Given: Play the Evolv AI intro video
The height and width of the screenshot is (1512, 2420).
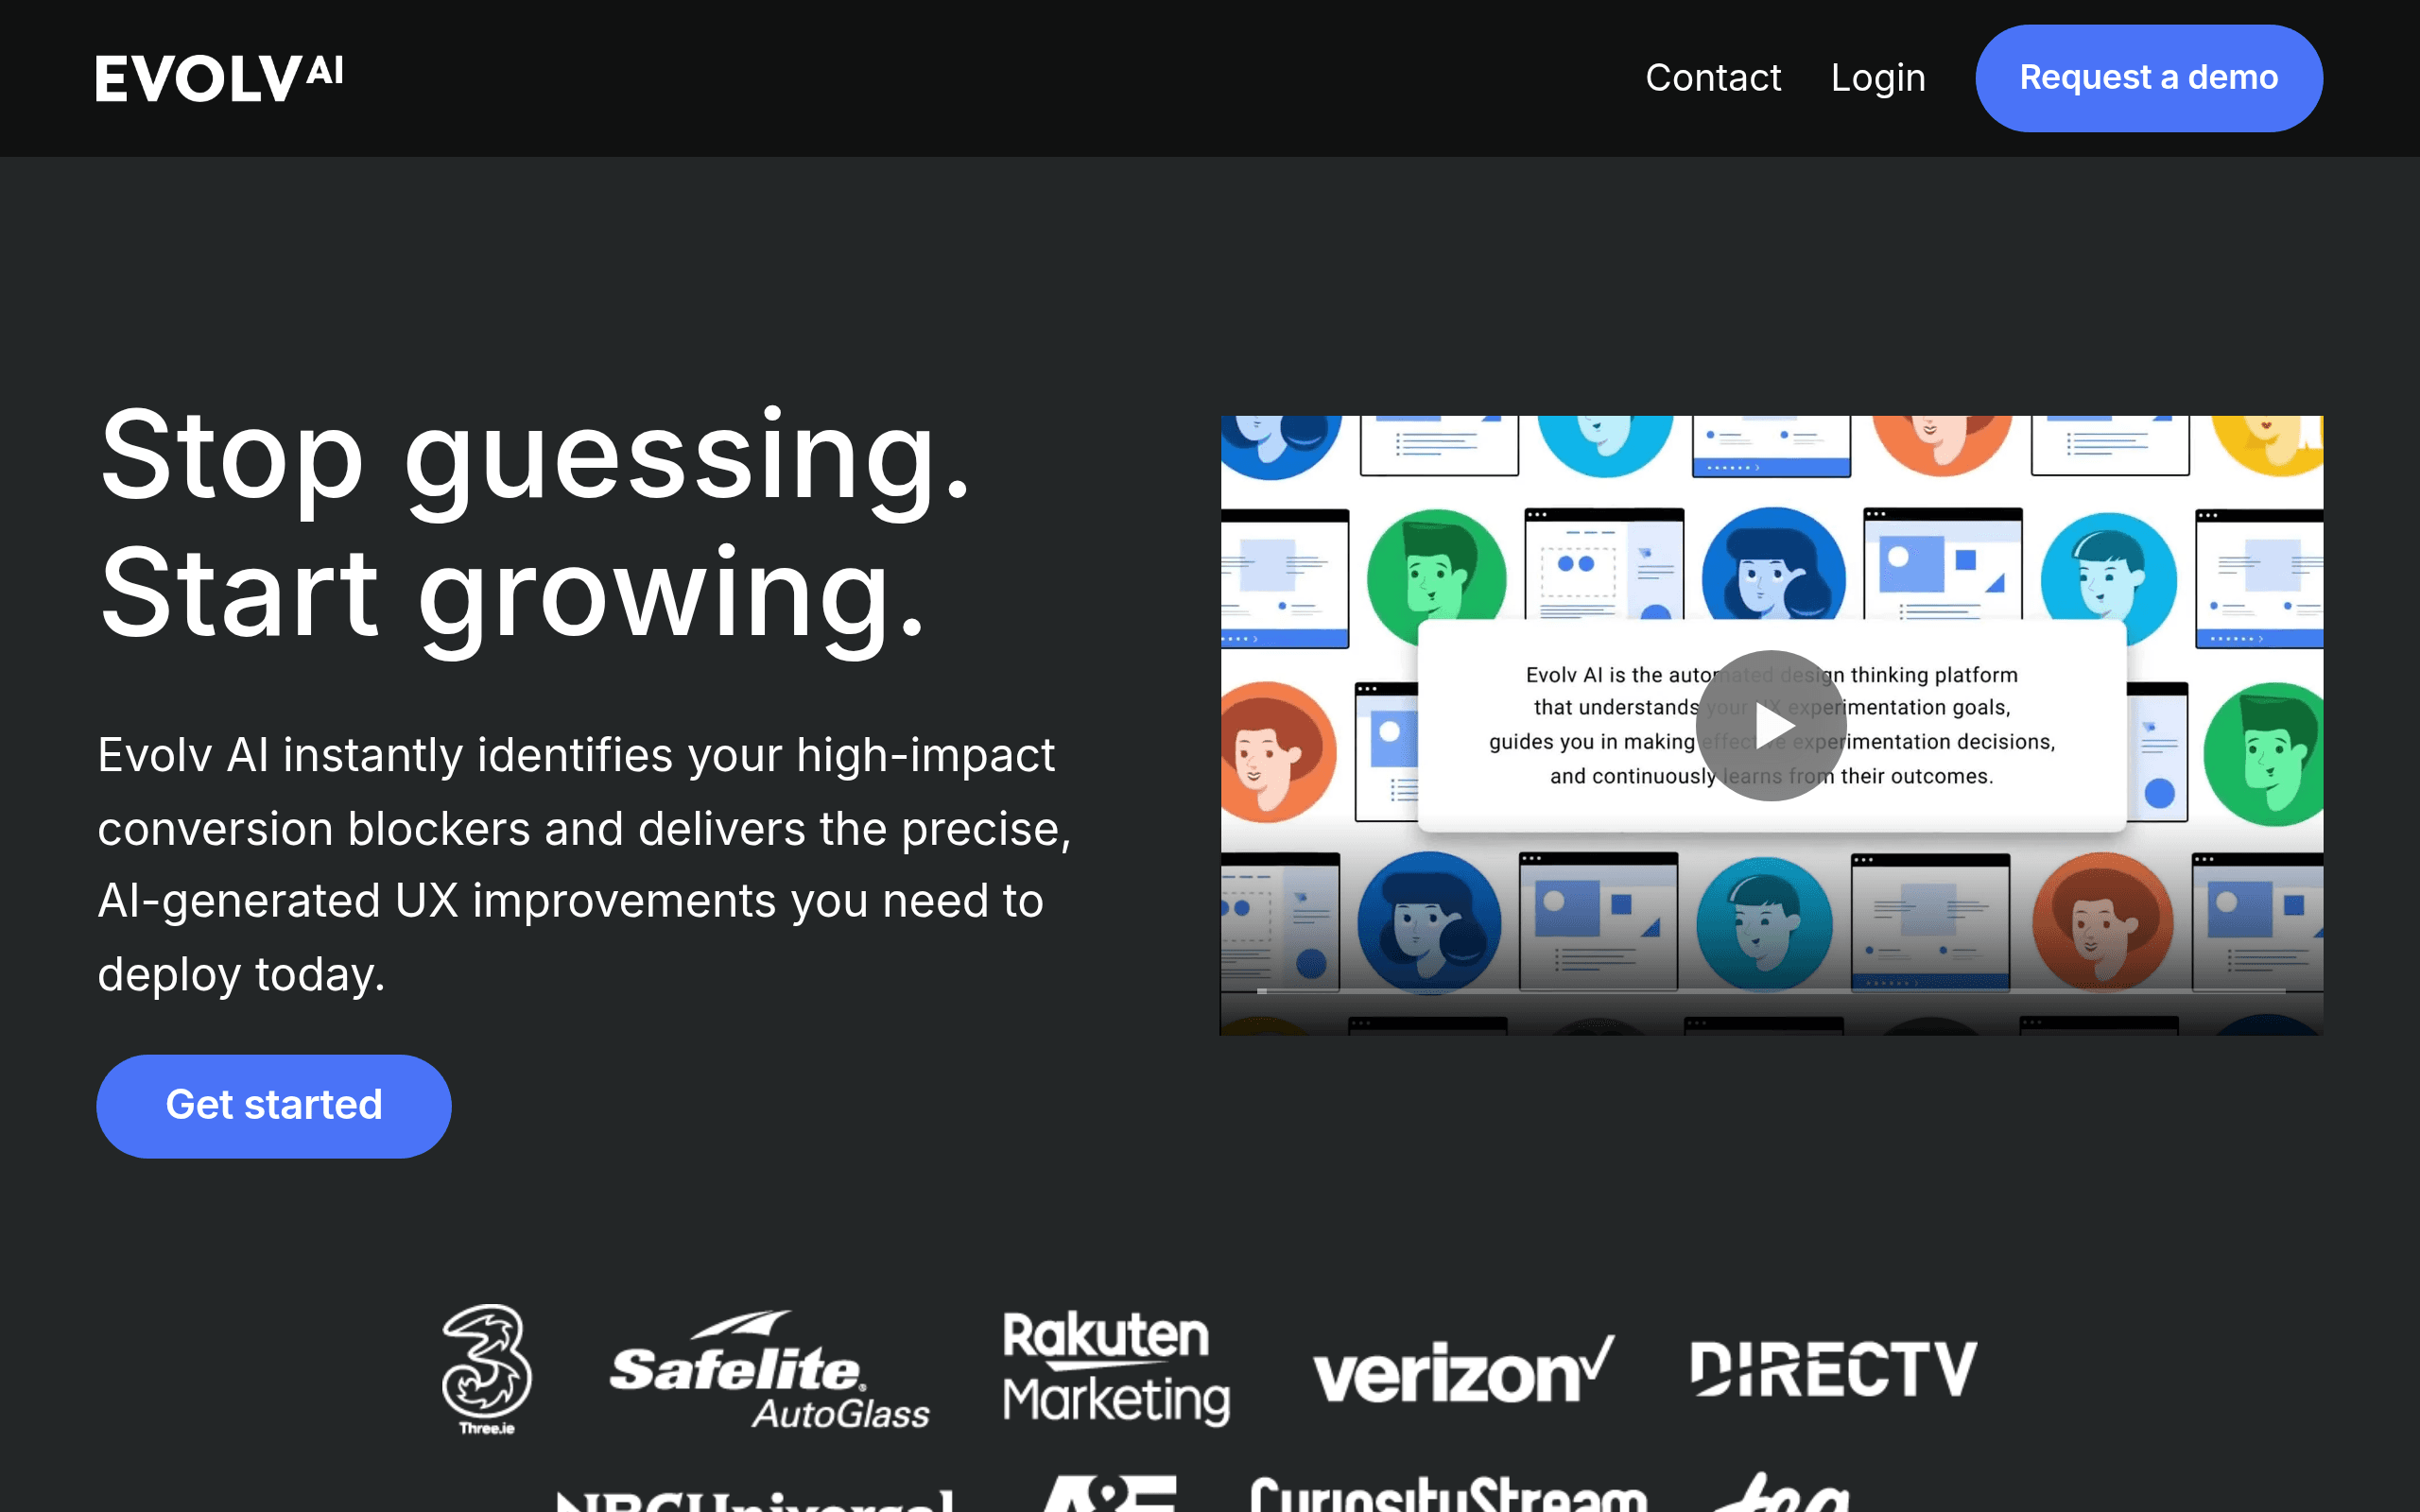Looking at the screenshot, I should click(x=1771, y=725).
